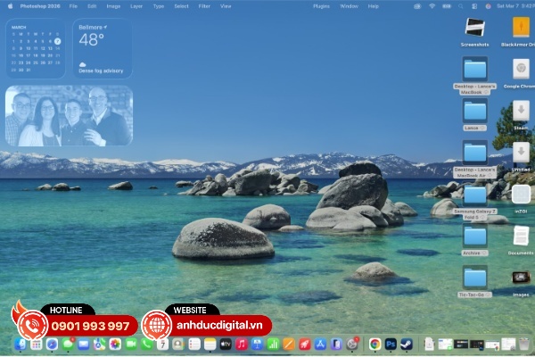Open Reminders from the Dock
Image resolution: width=535 pixels, height=357 pixels.
coord(194,345)
